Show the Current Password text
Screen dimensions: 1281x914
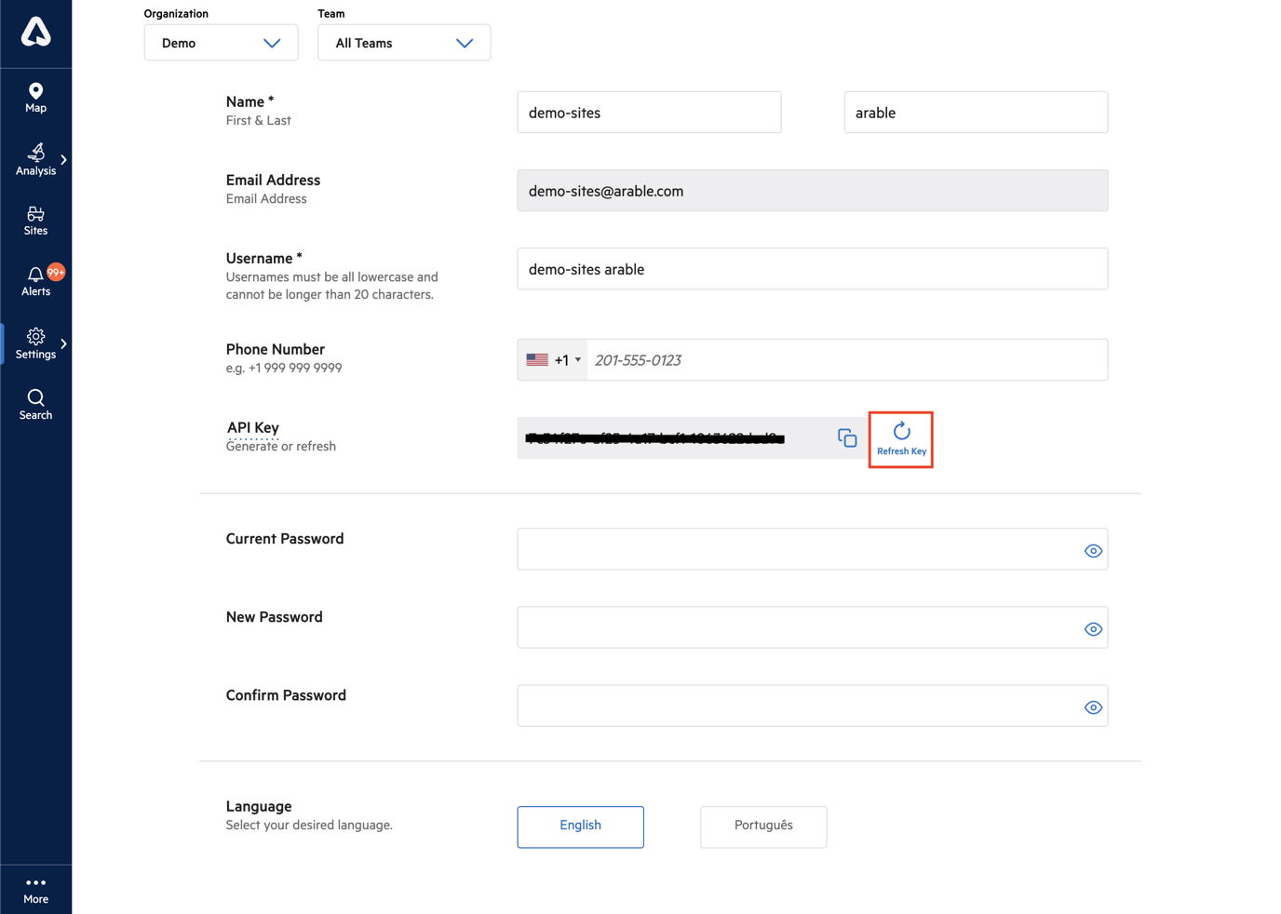pos(1093,551)
